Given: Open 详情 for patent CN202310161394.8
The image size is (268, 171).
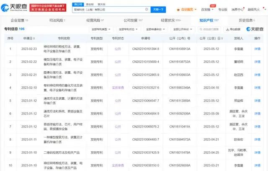Looking at the screenshot, I should [257, 49].
